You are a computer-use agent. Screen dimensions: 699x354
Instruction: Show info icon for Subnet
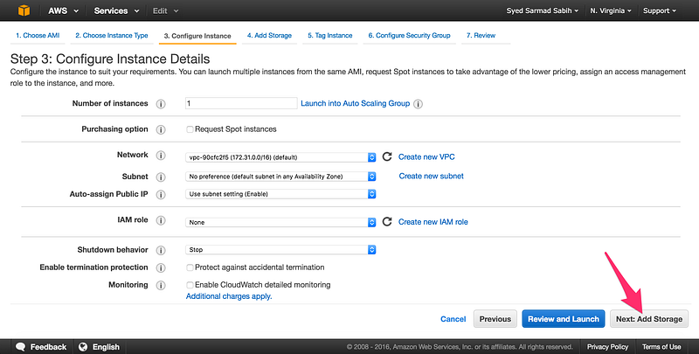click(161, 177)
